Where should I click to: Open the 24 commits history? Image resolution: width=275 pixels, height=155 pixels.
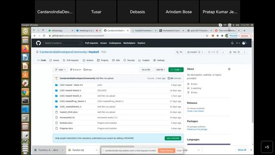tap(174, 78)
